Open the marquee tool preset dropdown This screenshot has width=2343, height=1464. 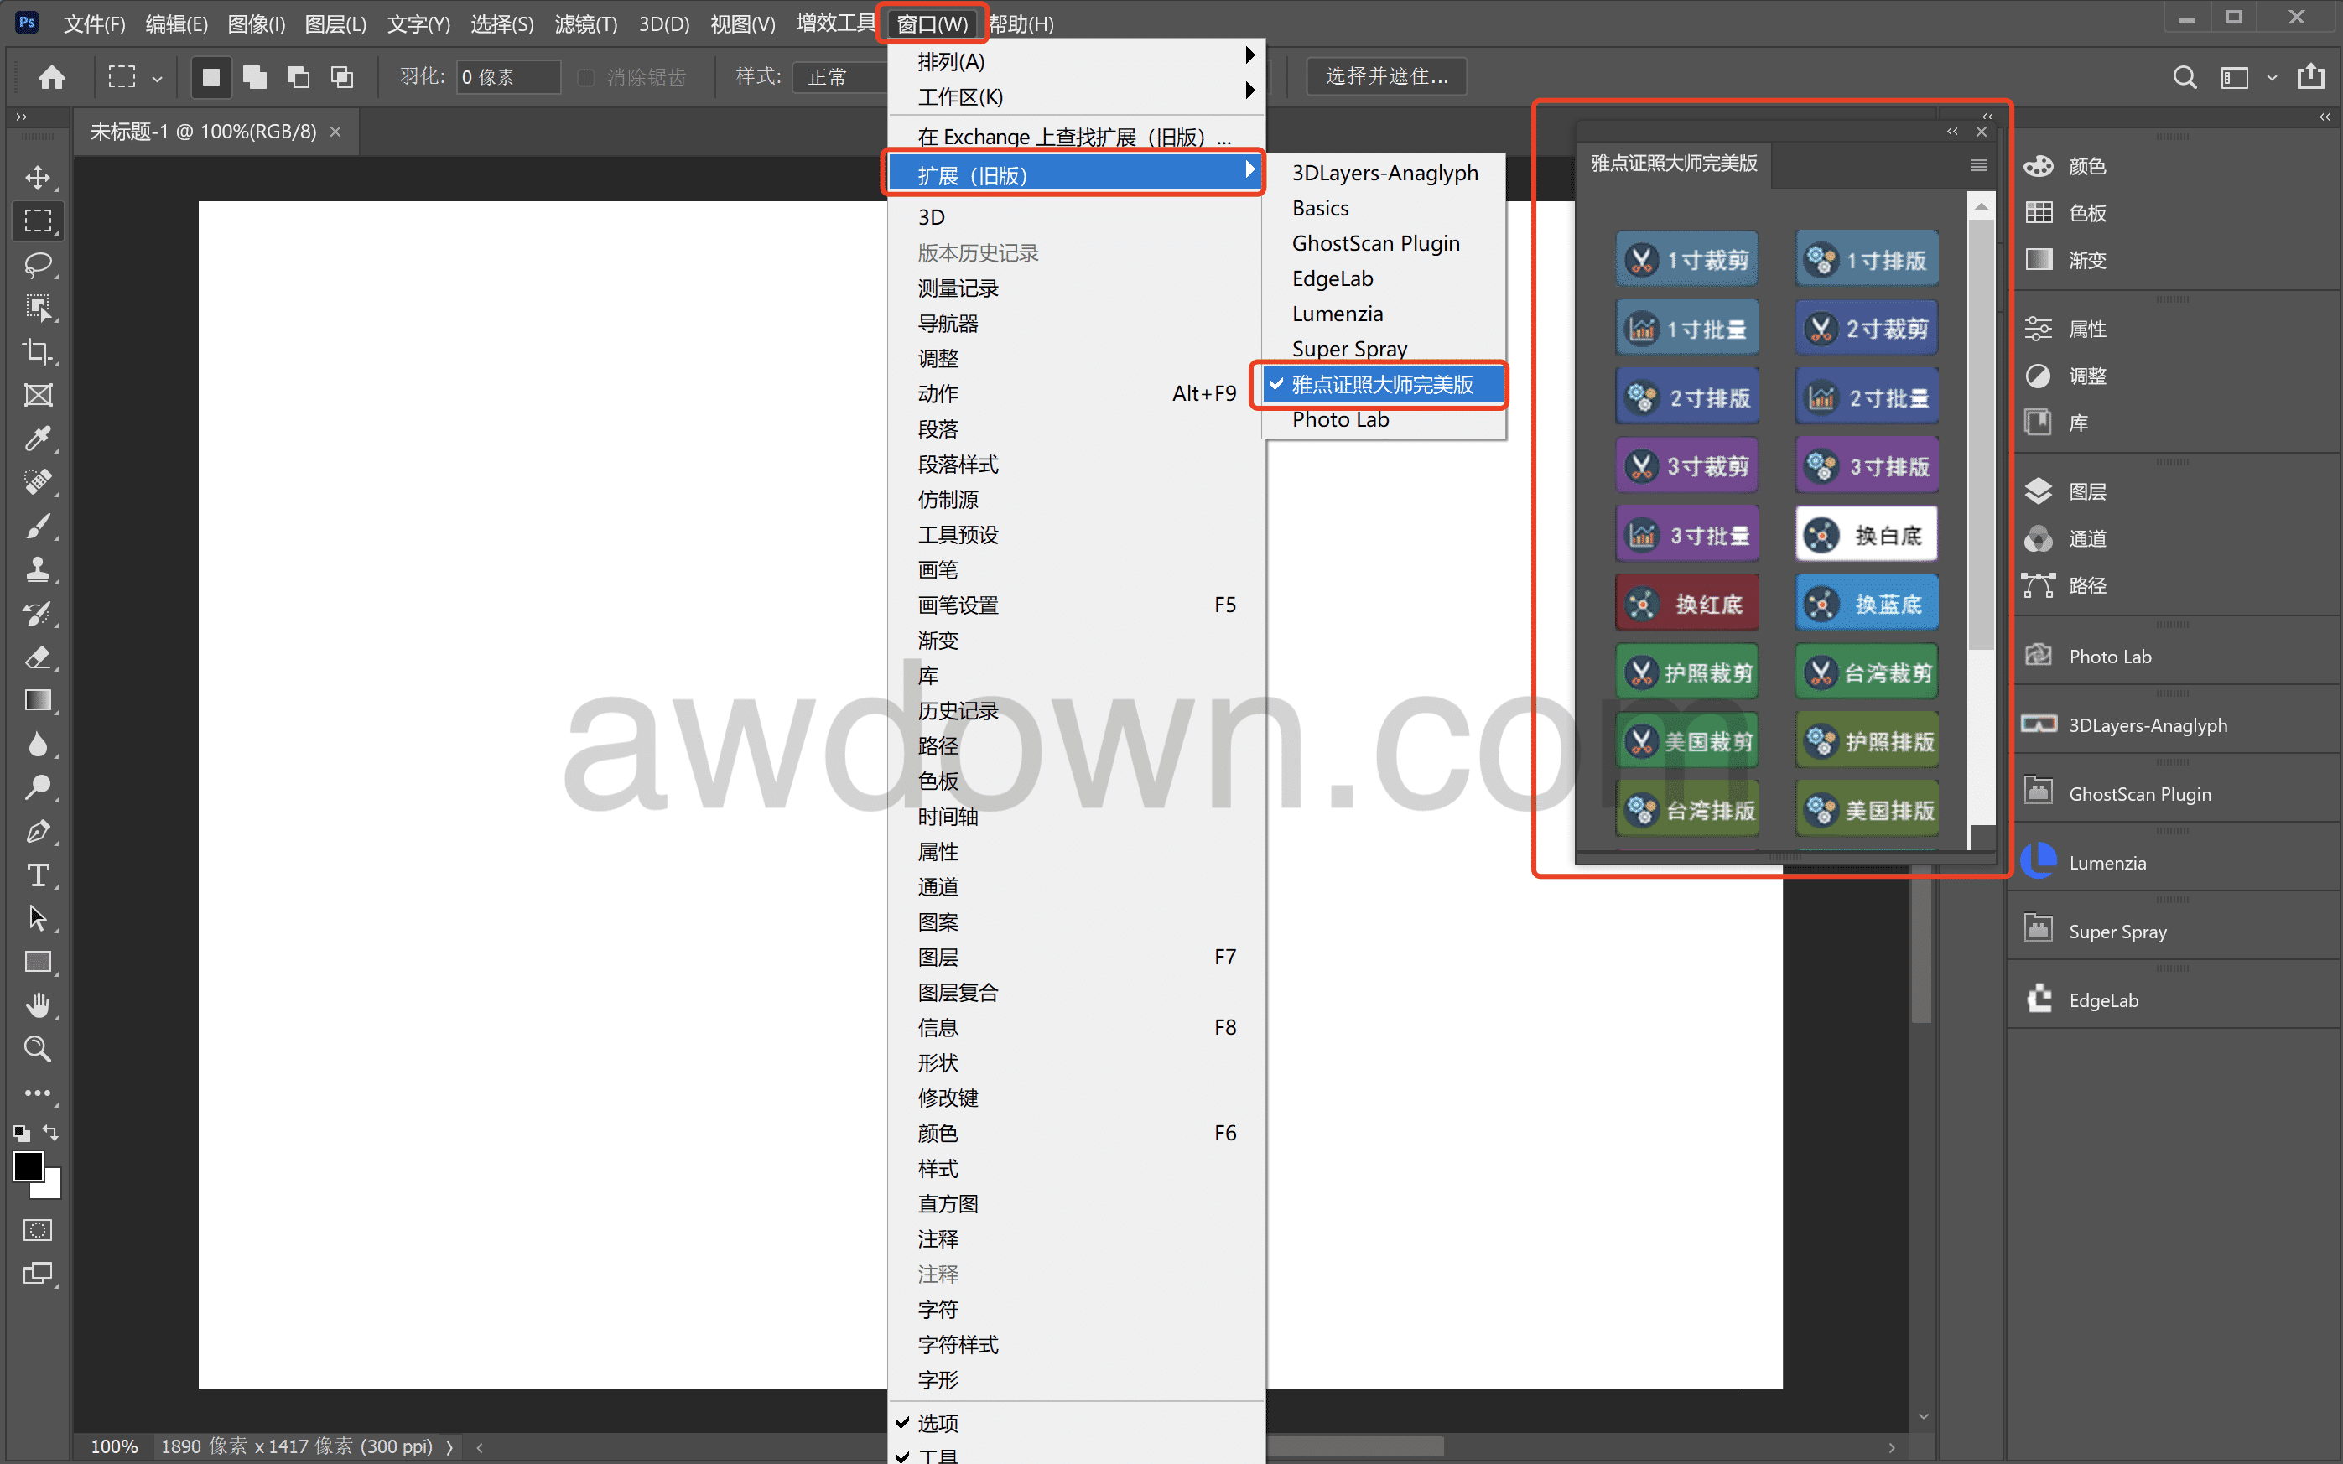tap(157, 77)
